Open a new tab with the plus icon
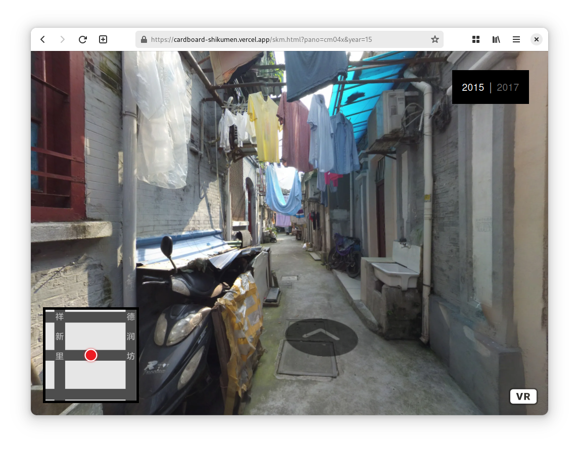 [103, 39]
